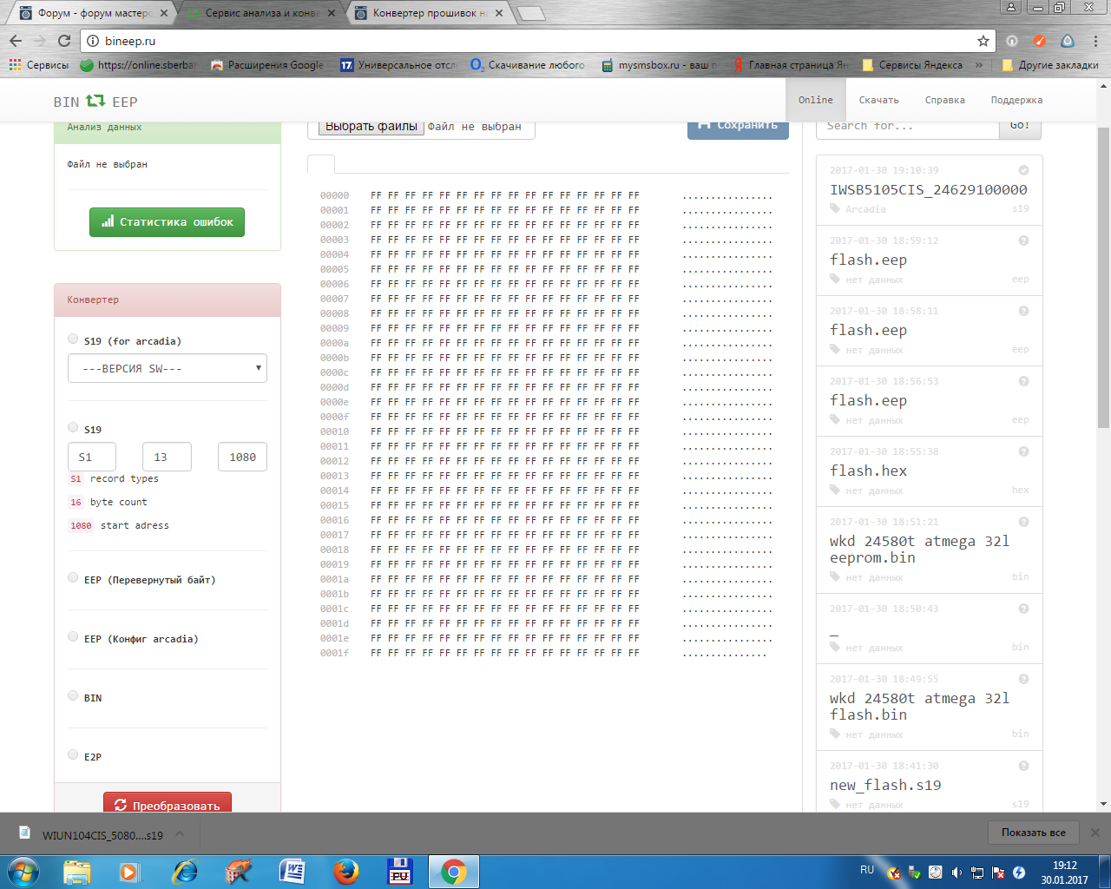Click the question icon on flash.hex entry

tap(1023, 451)
